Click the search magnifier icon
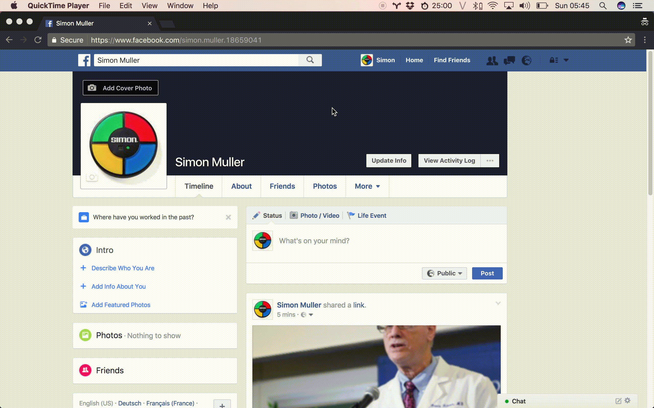Viewport: 654px width, 408px height. 310,60
